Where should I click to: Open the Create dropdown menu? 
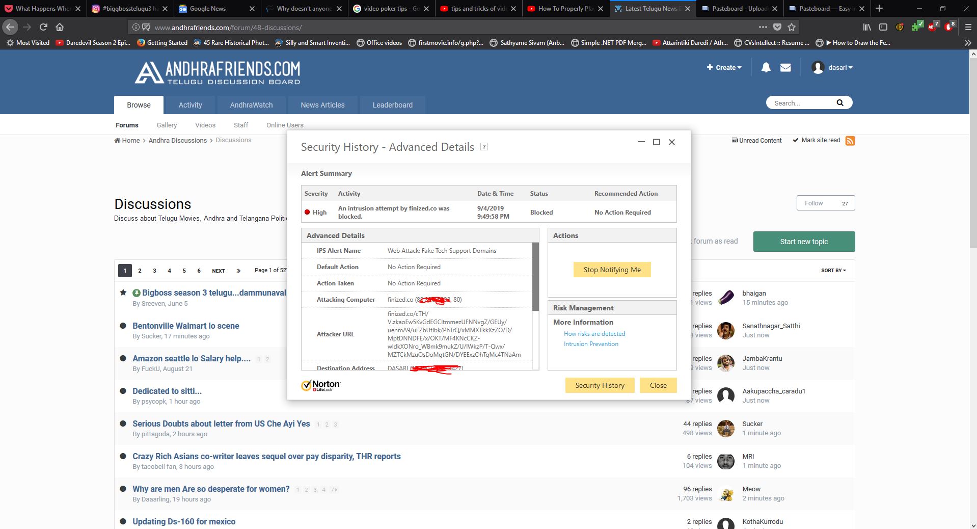724,67
